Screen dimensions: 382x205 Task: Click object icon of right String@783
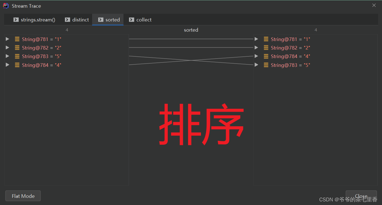click(x=266, y=65)
